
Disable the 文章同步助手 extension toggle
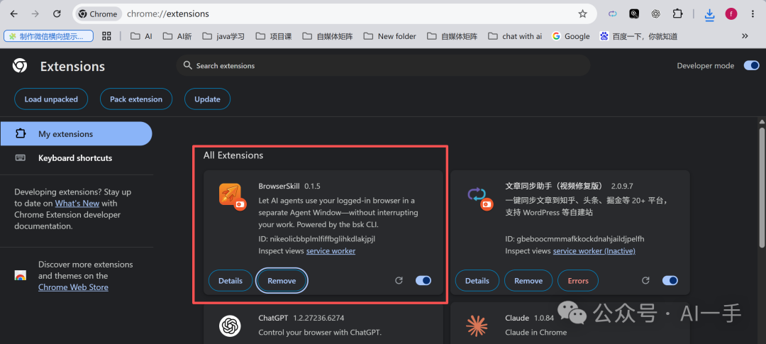point(670,280)
